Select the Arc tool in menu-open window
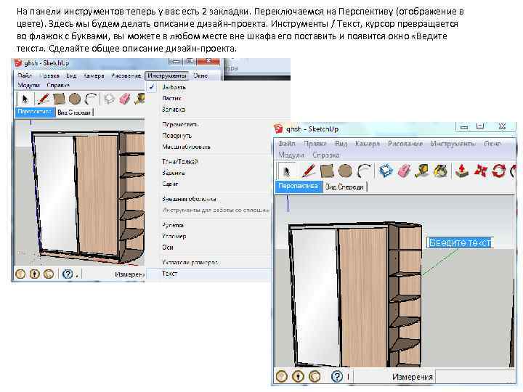523x392 pixels. click(x=91, y=99)
